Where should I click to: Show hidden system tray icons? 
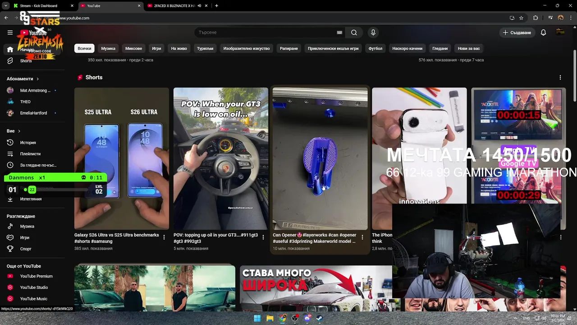point(516,318)
